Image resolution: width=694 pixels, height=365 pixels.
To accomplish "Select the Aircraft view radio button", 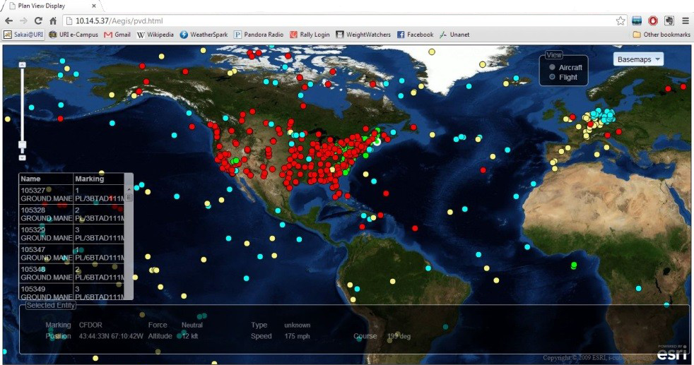I will coord(552,67).
